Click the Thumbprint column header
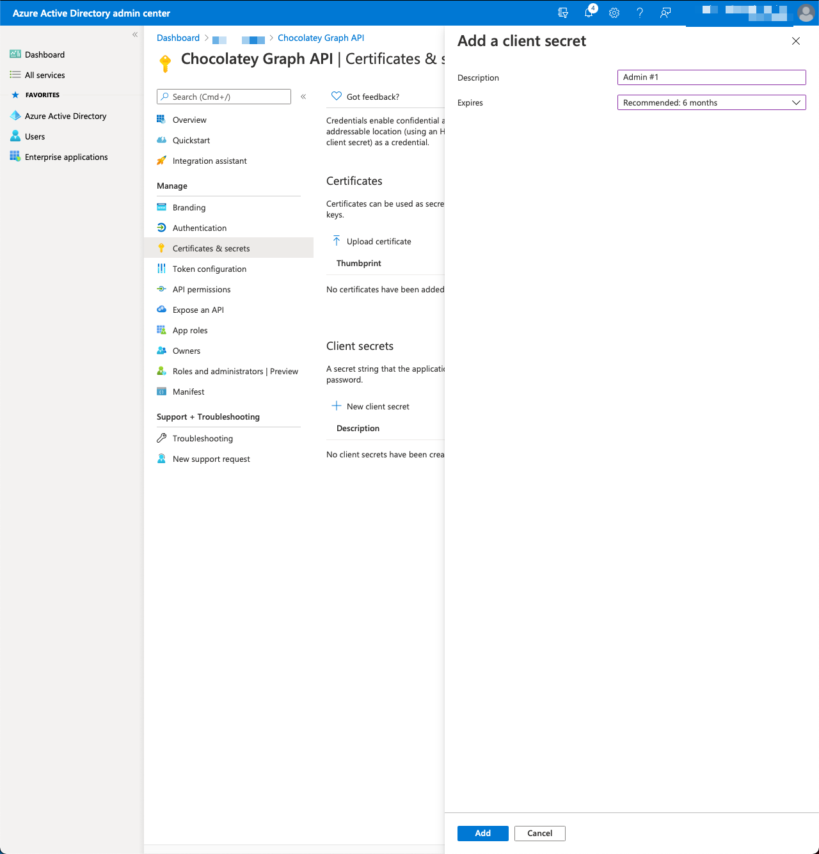819x854 pixels. (359, 263)
